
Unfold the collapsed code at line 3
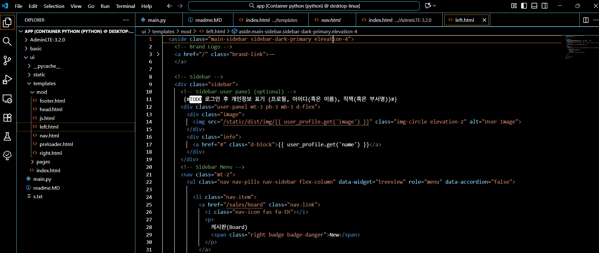pyautogui.click(x=158, y=54)
